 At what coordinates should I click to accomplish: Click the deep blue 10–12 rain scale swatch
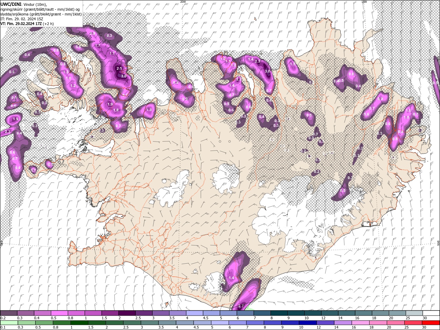click(308, 323)
